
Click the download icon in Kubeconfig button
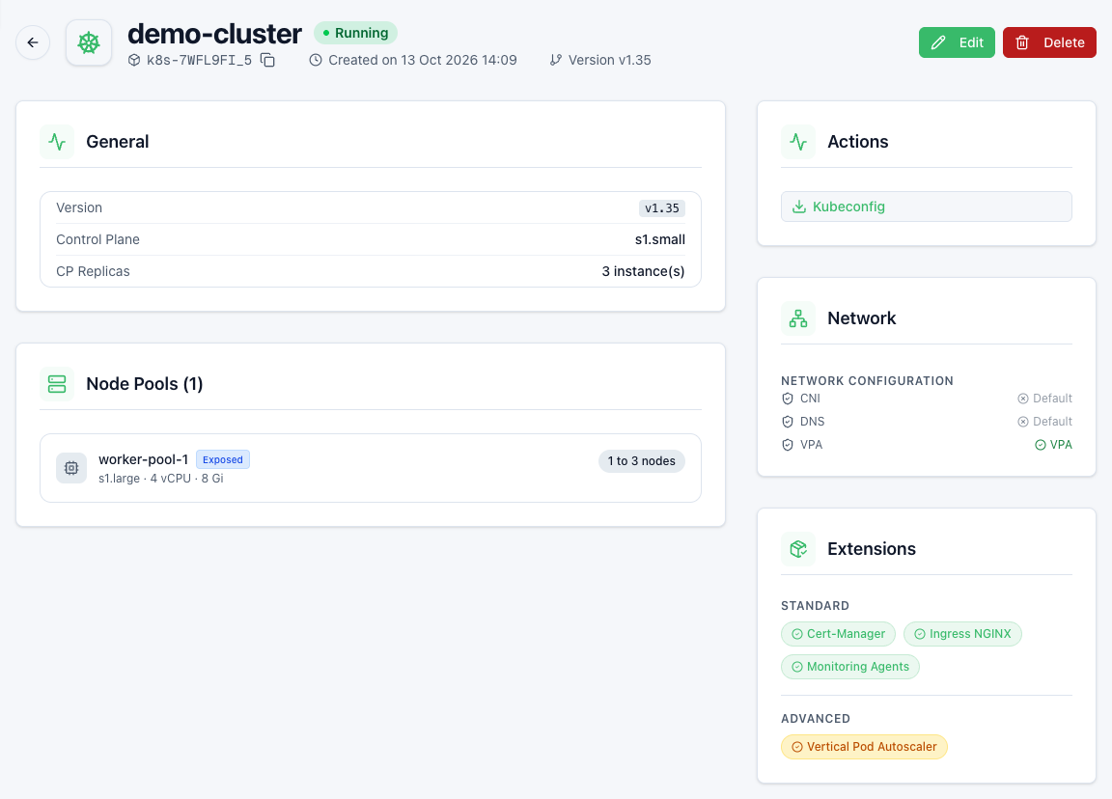(799, 207)
